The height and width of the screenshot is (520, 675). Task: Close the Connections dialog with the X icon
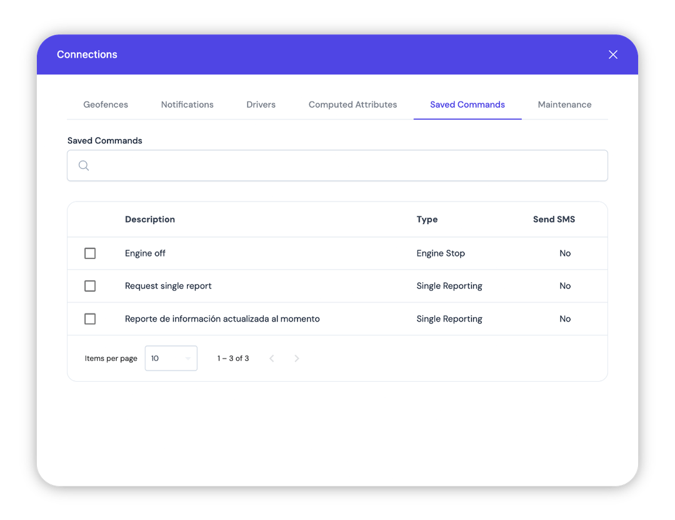612,54
